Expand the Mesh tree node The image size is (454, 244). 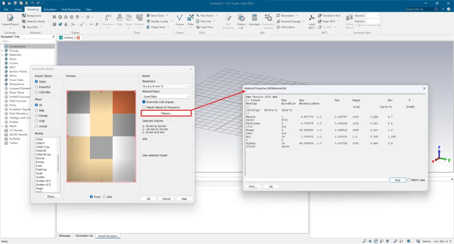click(3, 126)
